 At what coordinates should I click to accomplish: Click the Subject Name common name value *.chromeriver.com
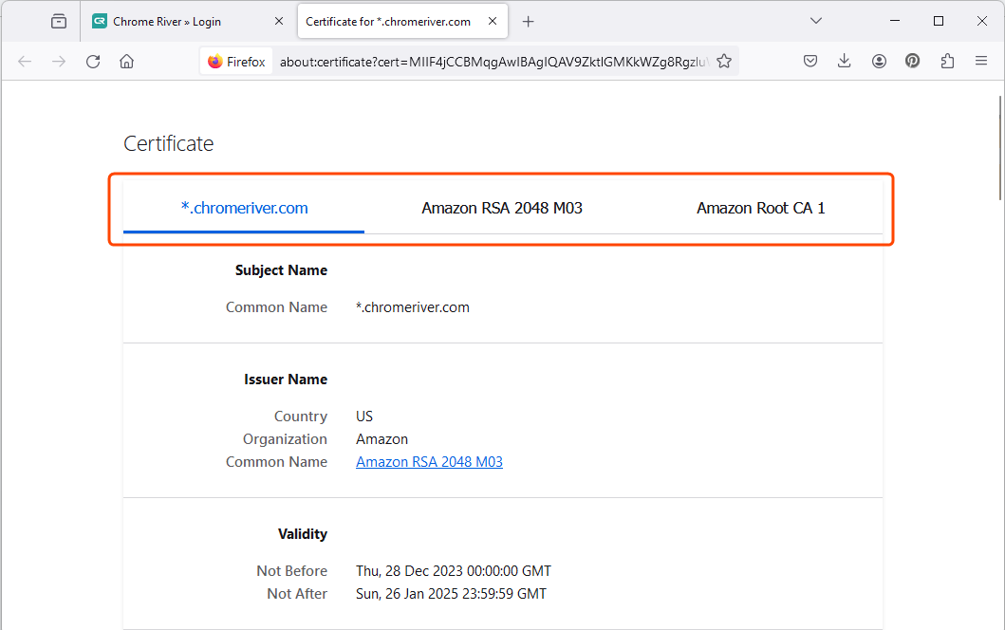point(413,307)
